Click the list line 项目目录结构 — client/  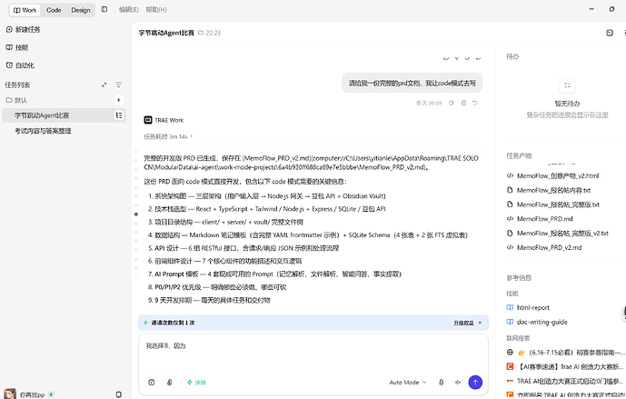point(225,222)
